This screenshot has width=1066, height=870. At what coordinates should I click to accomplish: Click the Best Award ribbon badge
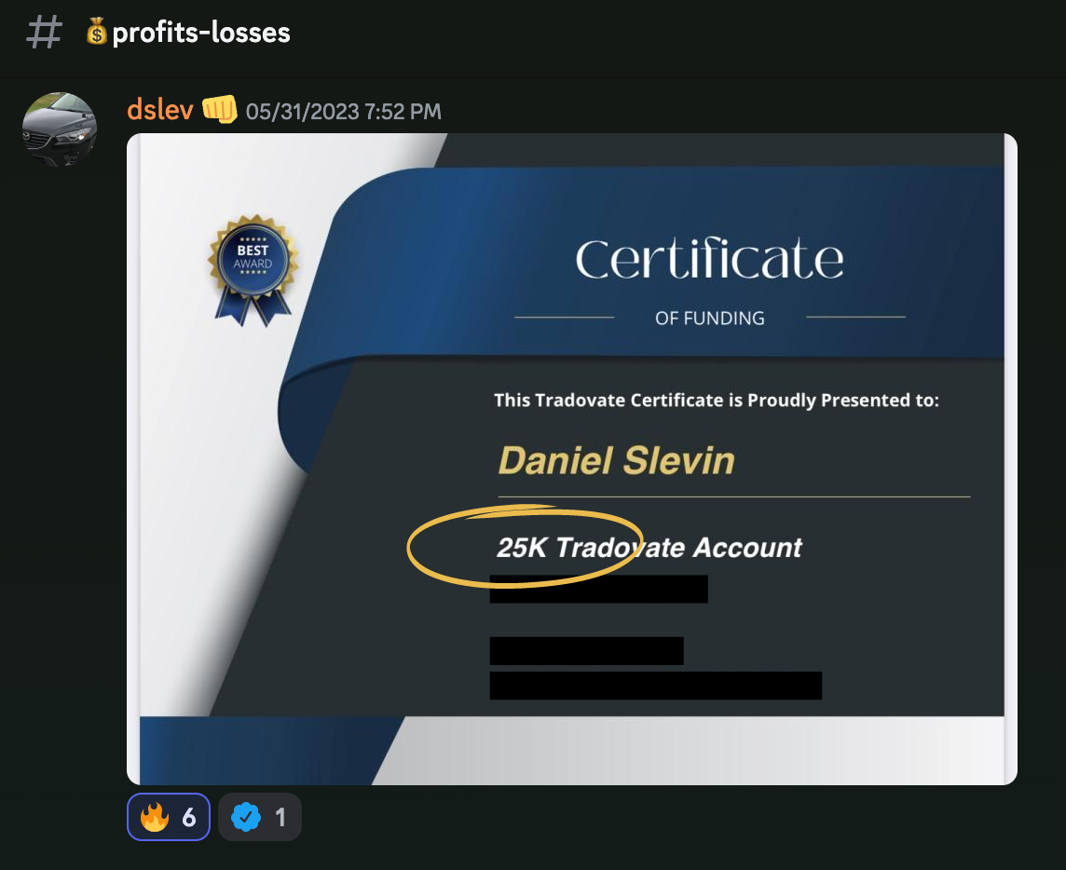(x=253, y=270)
